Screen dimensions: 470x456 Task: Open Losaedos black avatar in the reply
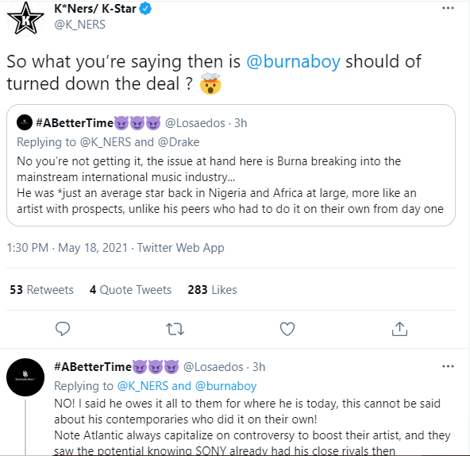coord(25,377)
